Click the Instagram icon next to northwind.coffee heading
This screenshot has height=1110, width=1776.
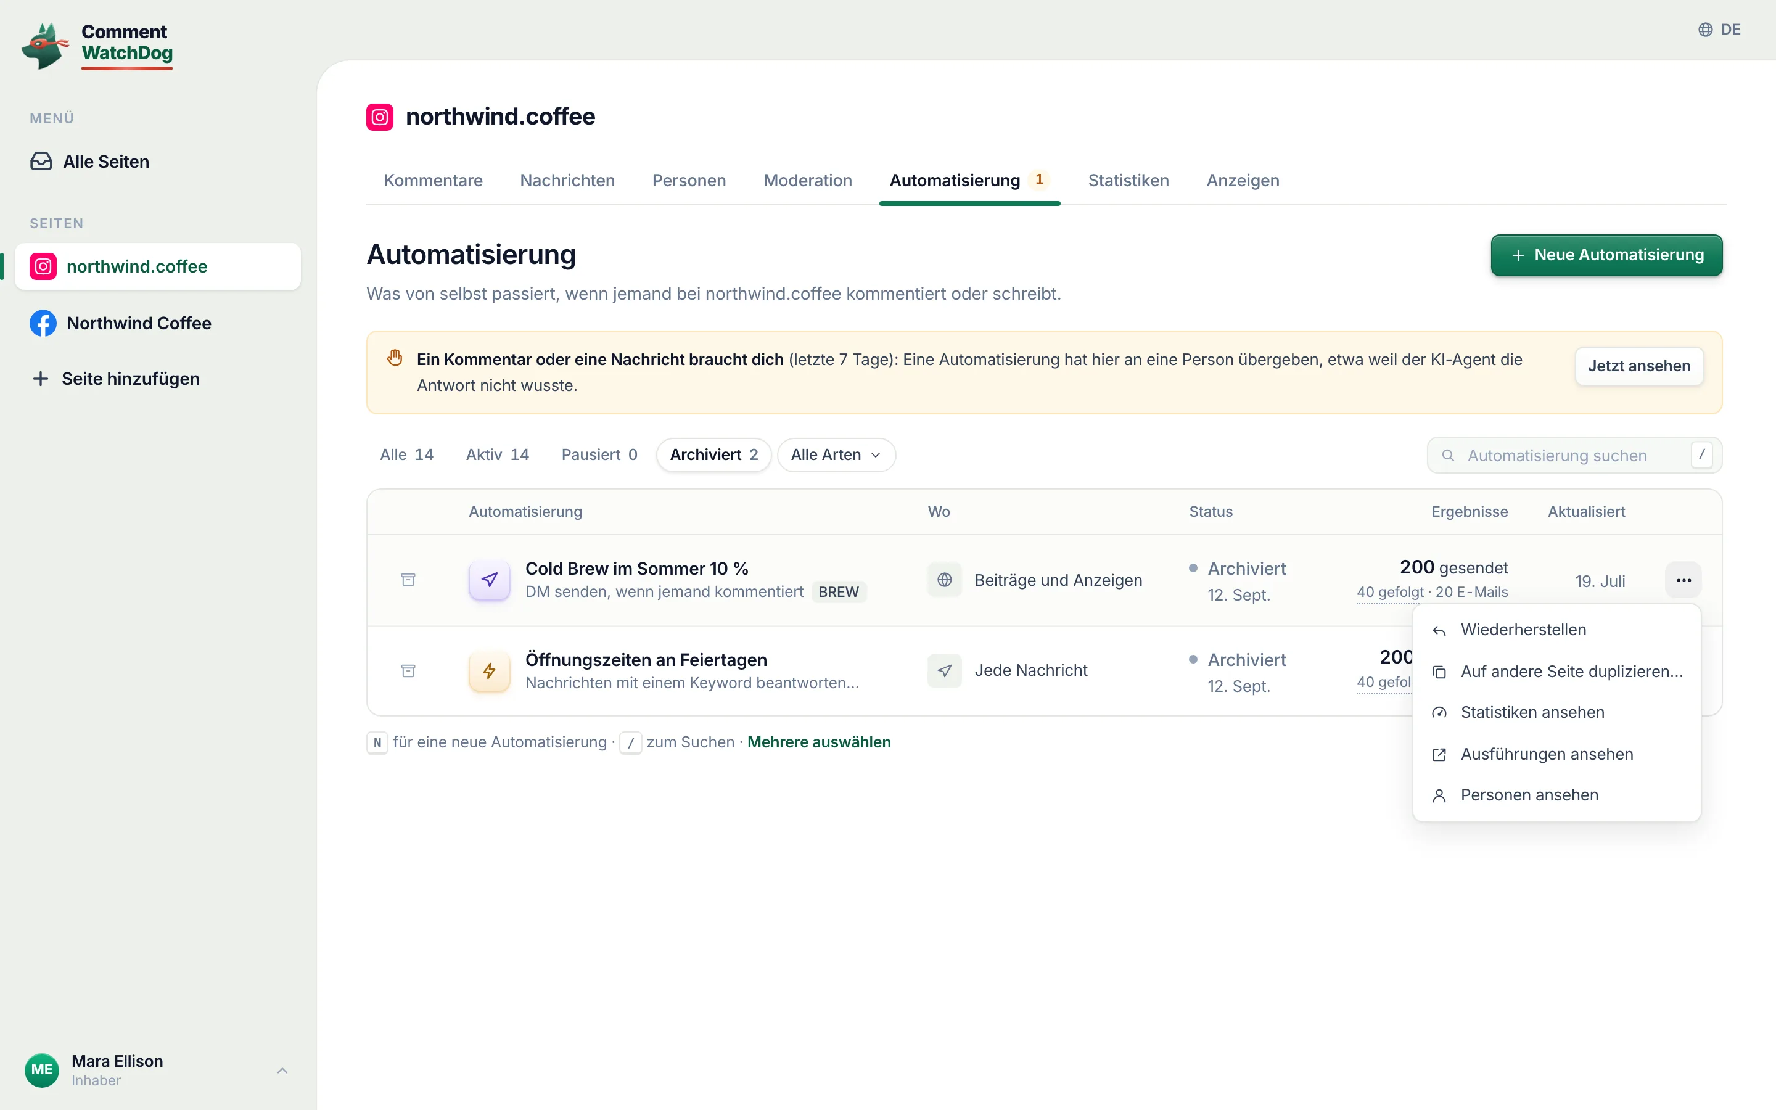tap(379, 117)
